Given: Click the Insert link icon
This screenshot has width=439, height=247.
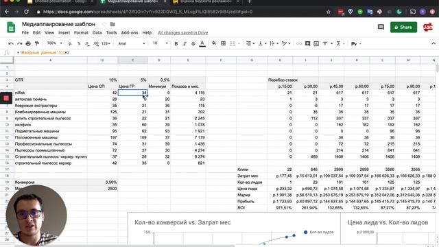Looking at the screenshot, I should [x=299, y=43].
